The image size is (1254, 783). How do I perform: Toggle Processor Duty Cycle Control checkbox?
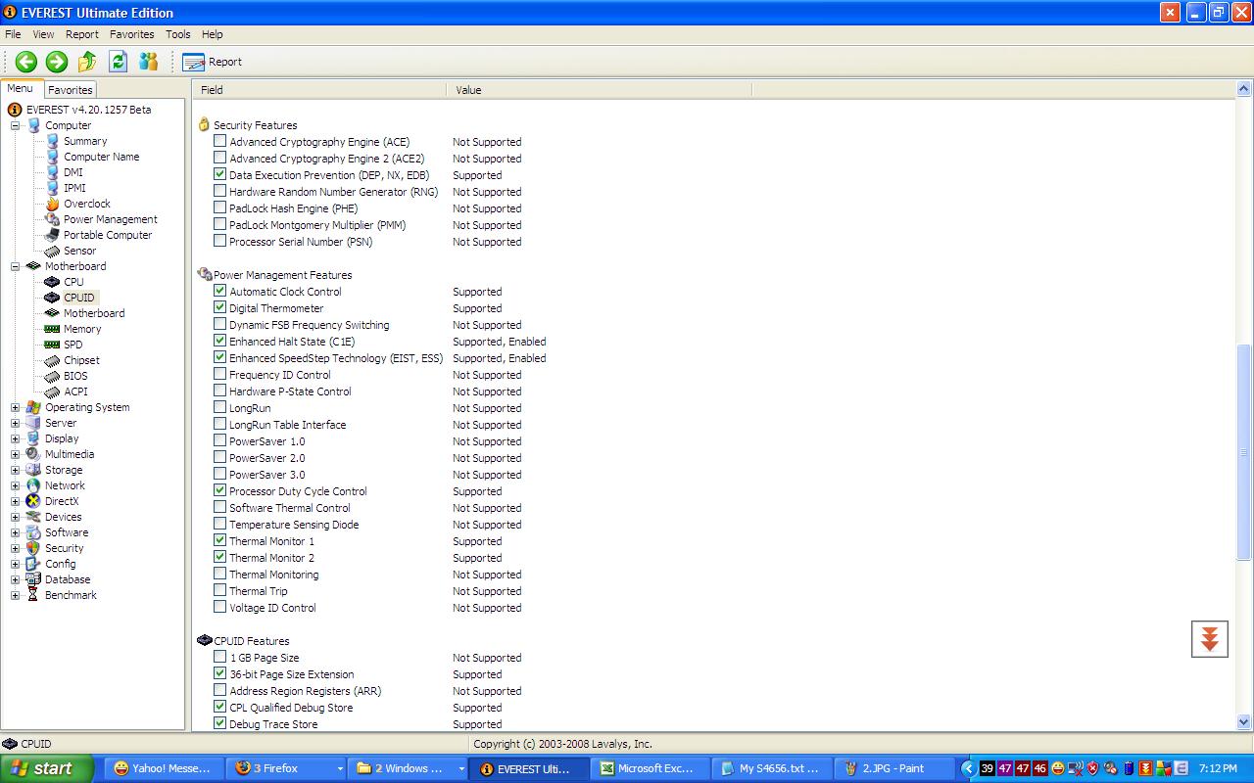tap(219, 490)
